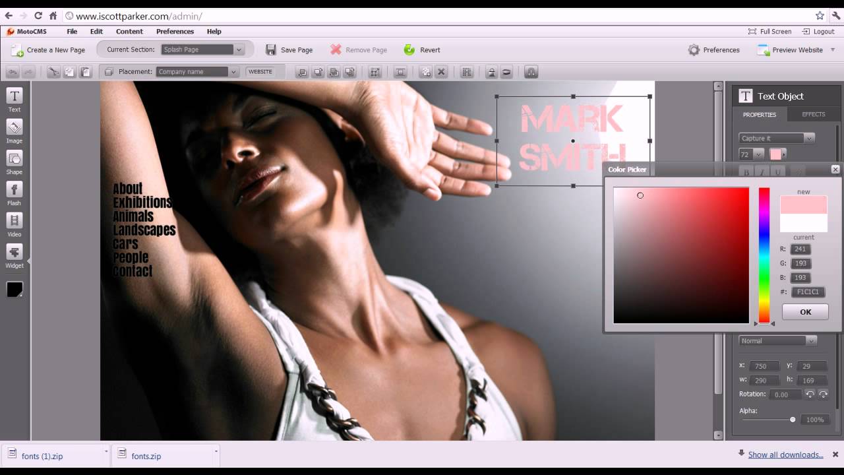The image size is (844, 475).
Task: Click the Revert button
Action: coord(422,50)
